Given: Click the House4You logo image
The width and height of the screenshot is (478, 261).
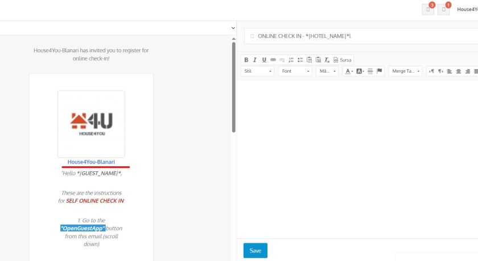Looking at the screenshot, I should [x=91, y=124].
